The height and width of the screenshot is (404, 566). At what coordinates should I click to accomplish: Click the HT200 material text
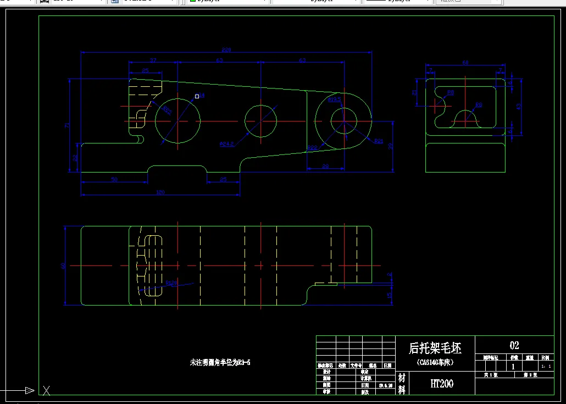click(442, 384)
